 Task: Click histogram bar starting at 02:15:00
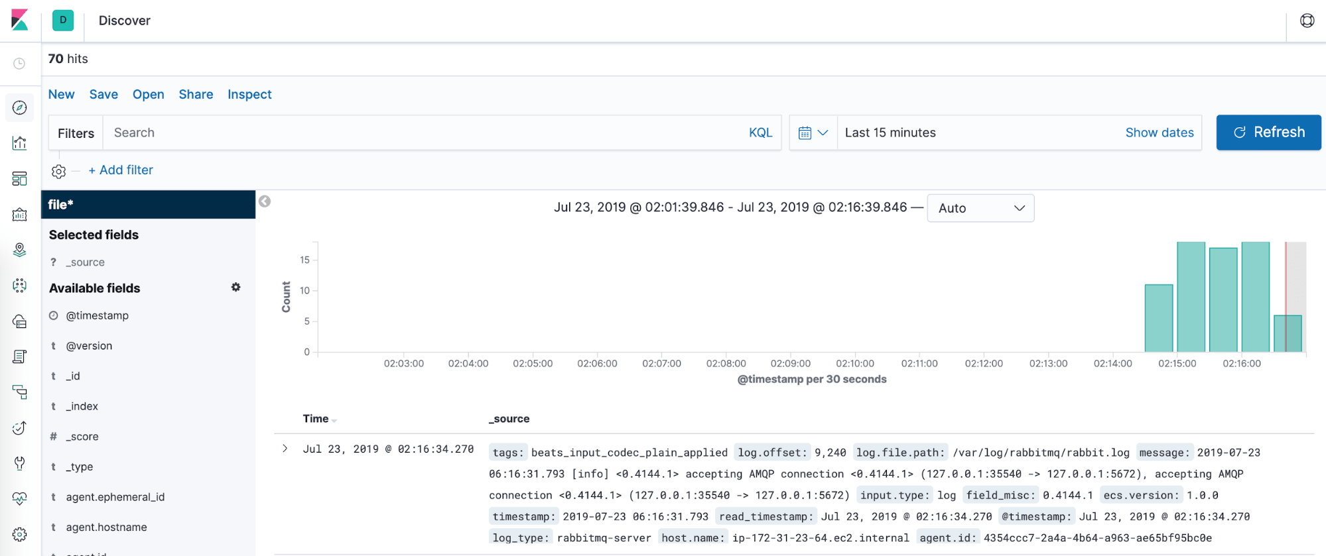pyautogui.click(x=1191, y=297)
